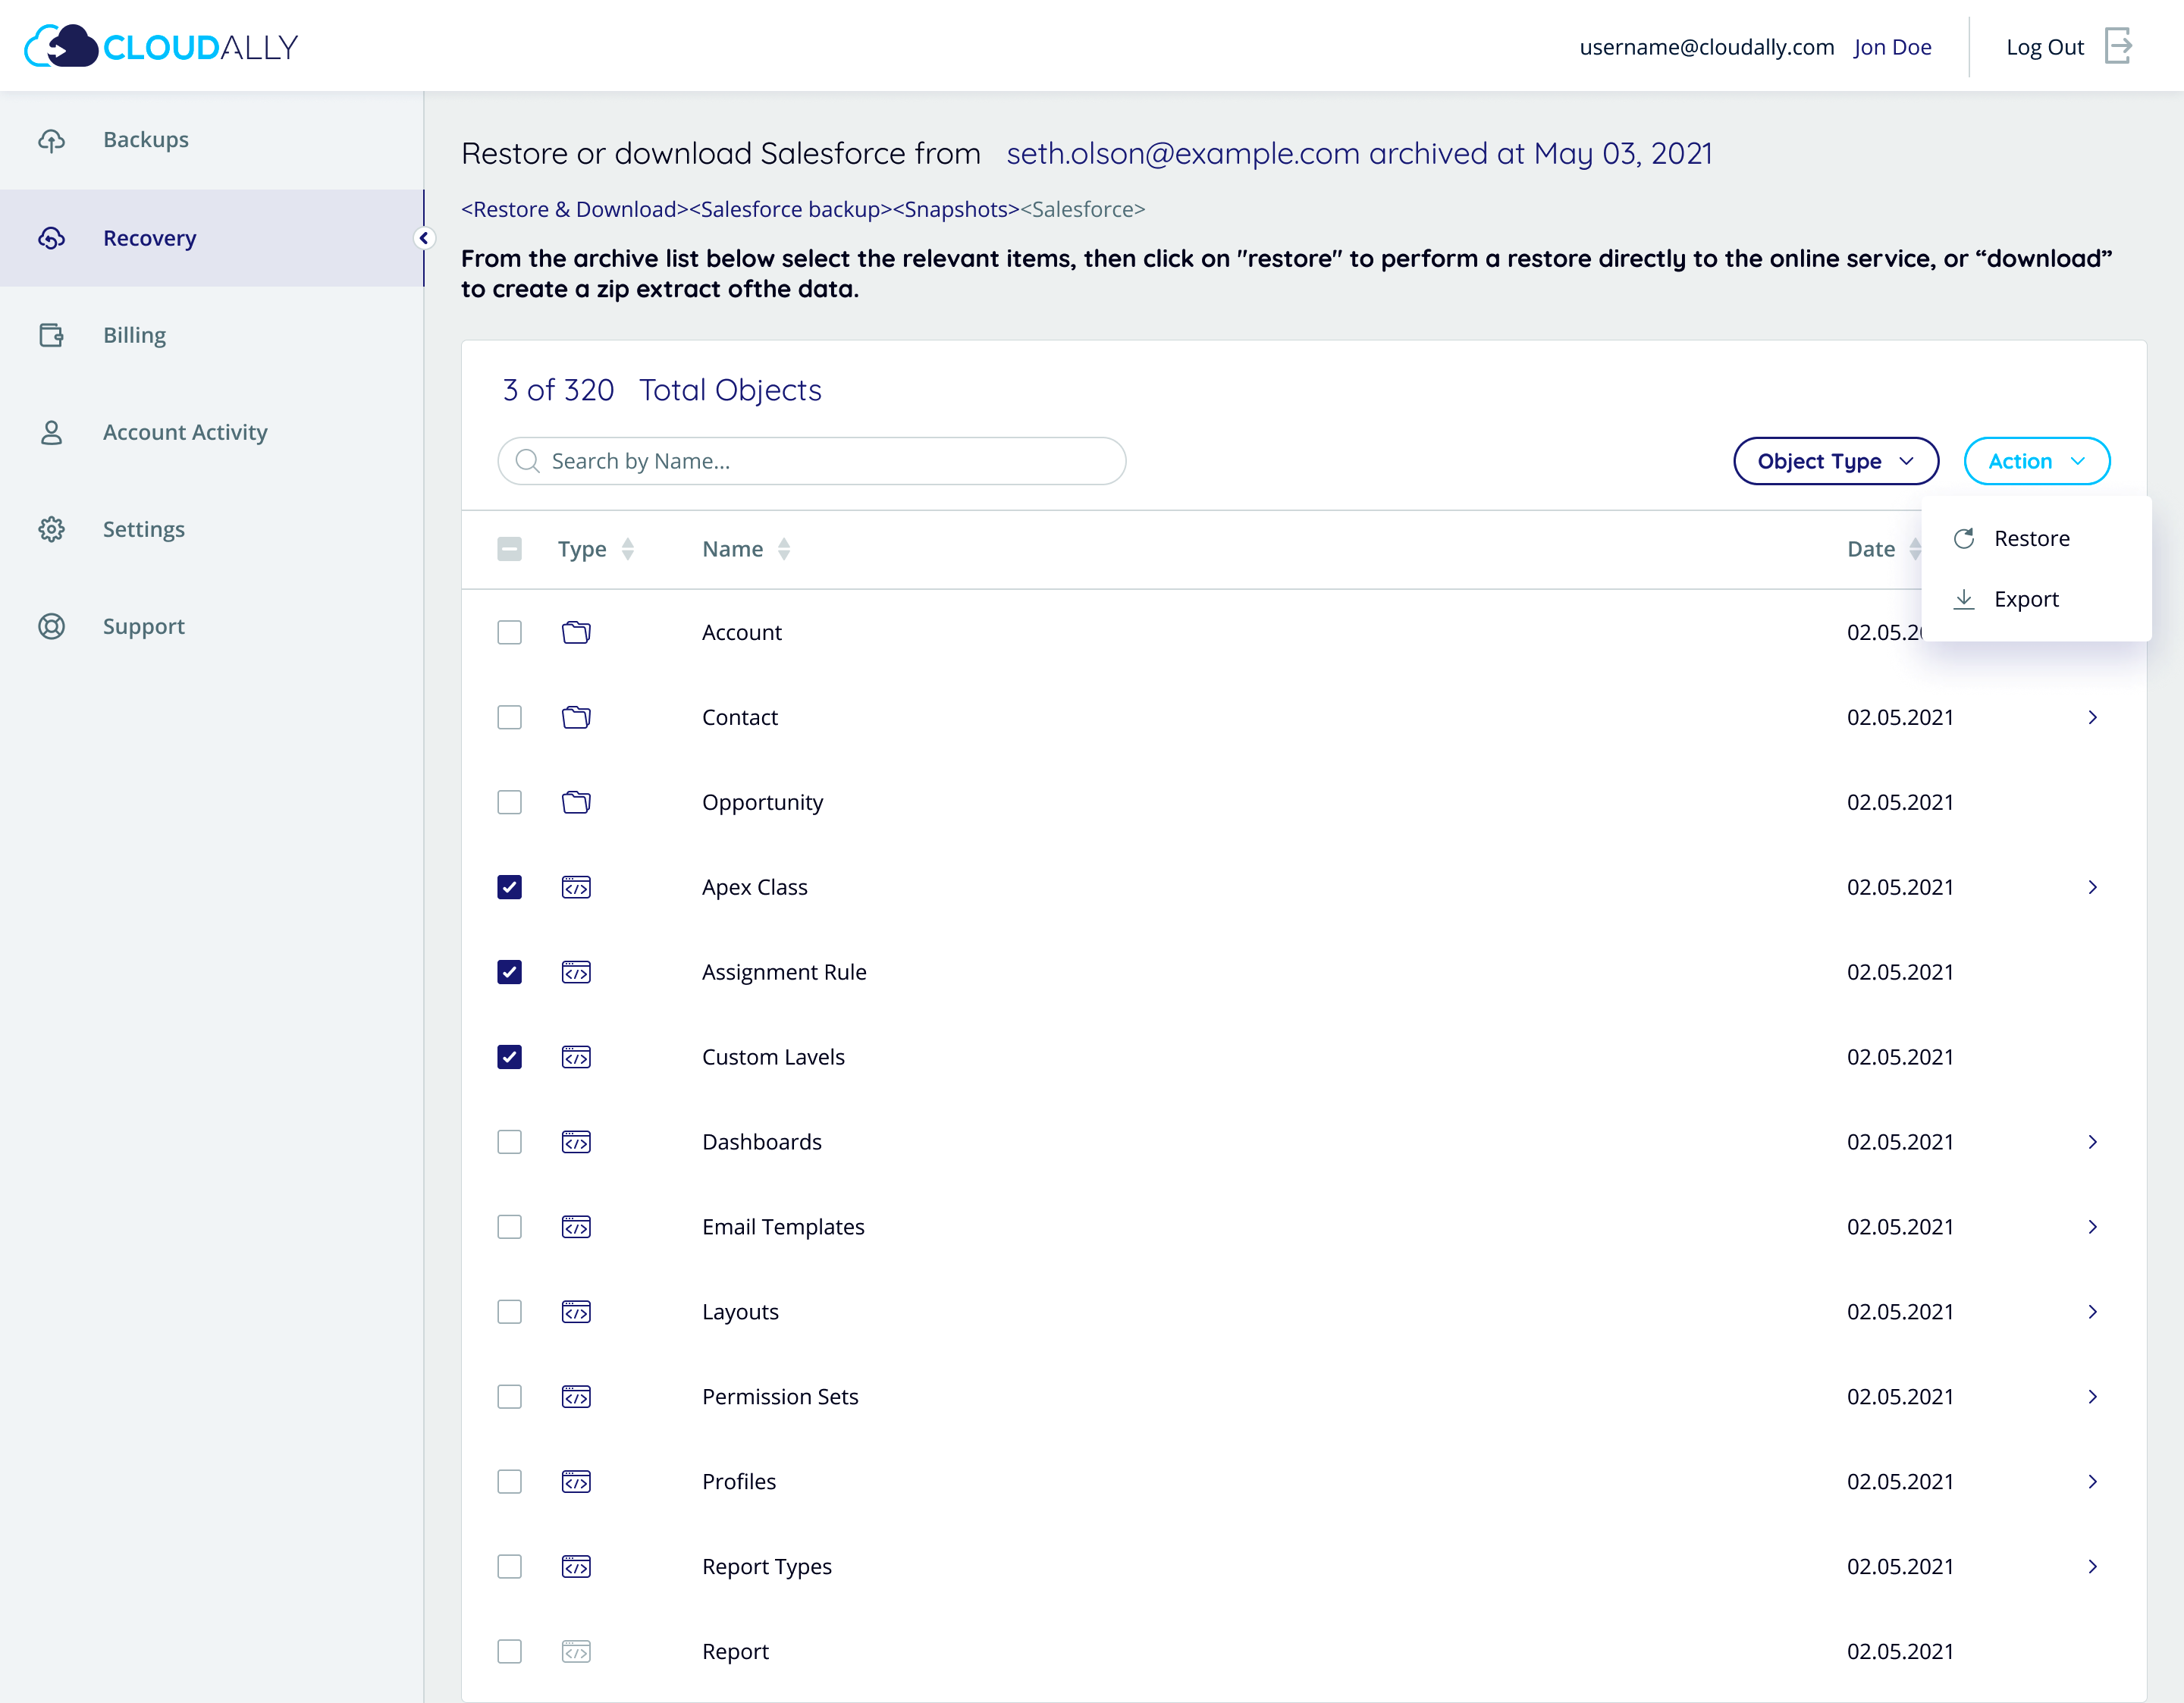This screenshot has width=2184, height=1703.
Task: Click the Recovery cloud icon in sidebar
Action: tap(52, 238)
